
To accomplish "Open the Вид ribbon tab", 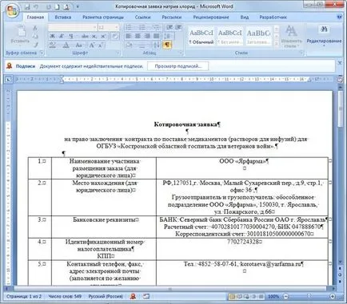I will [245, 18].
